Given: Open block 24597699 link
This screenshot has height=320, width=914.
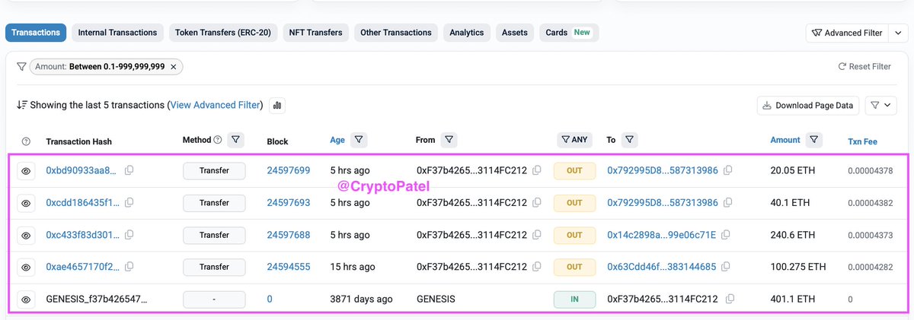Looking at the screenshot, I should (x=288, y=171).
